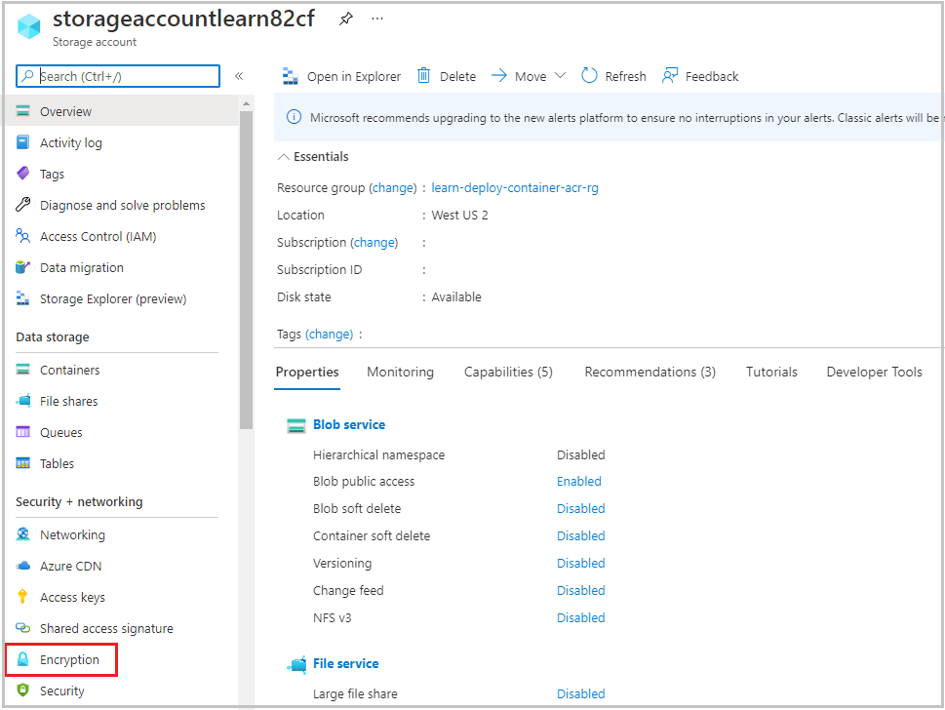Change the tags
945x710 pixels.
(x=329, y=334)
